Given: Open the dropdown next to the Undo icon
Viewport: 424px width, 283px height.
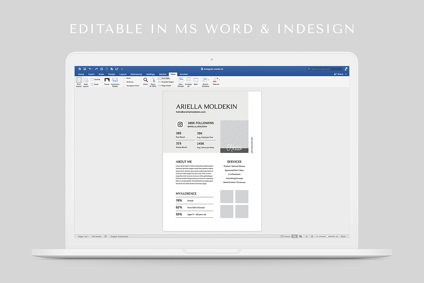Looking at the screenshot, I should coord(93,69).
